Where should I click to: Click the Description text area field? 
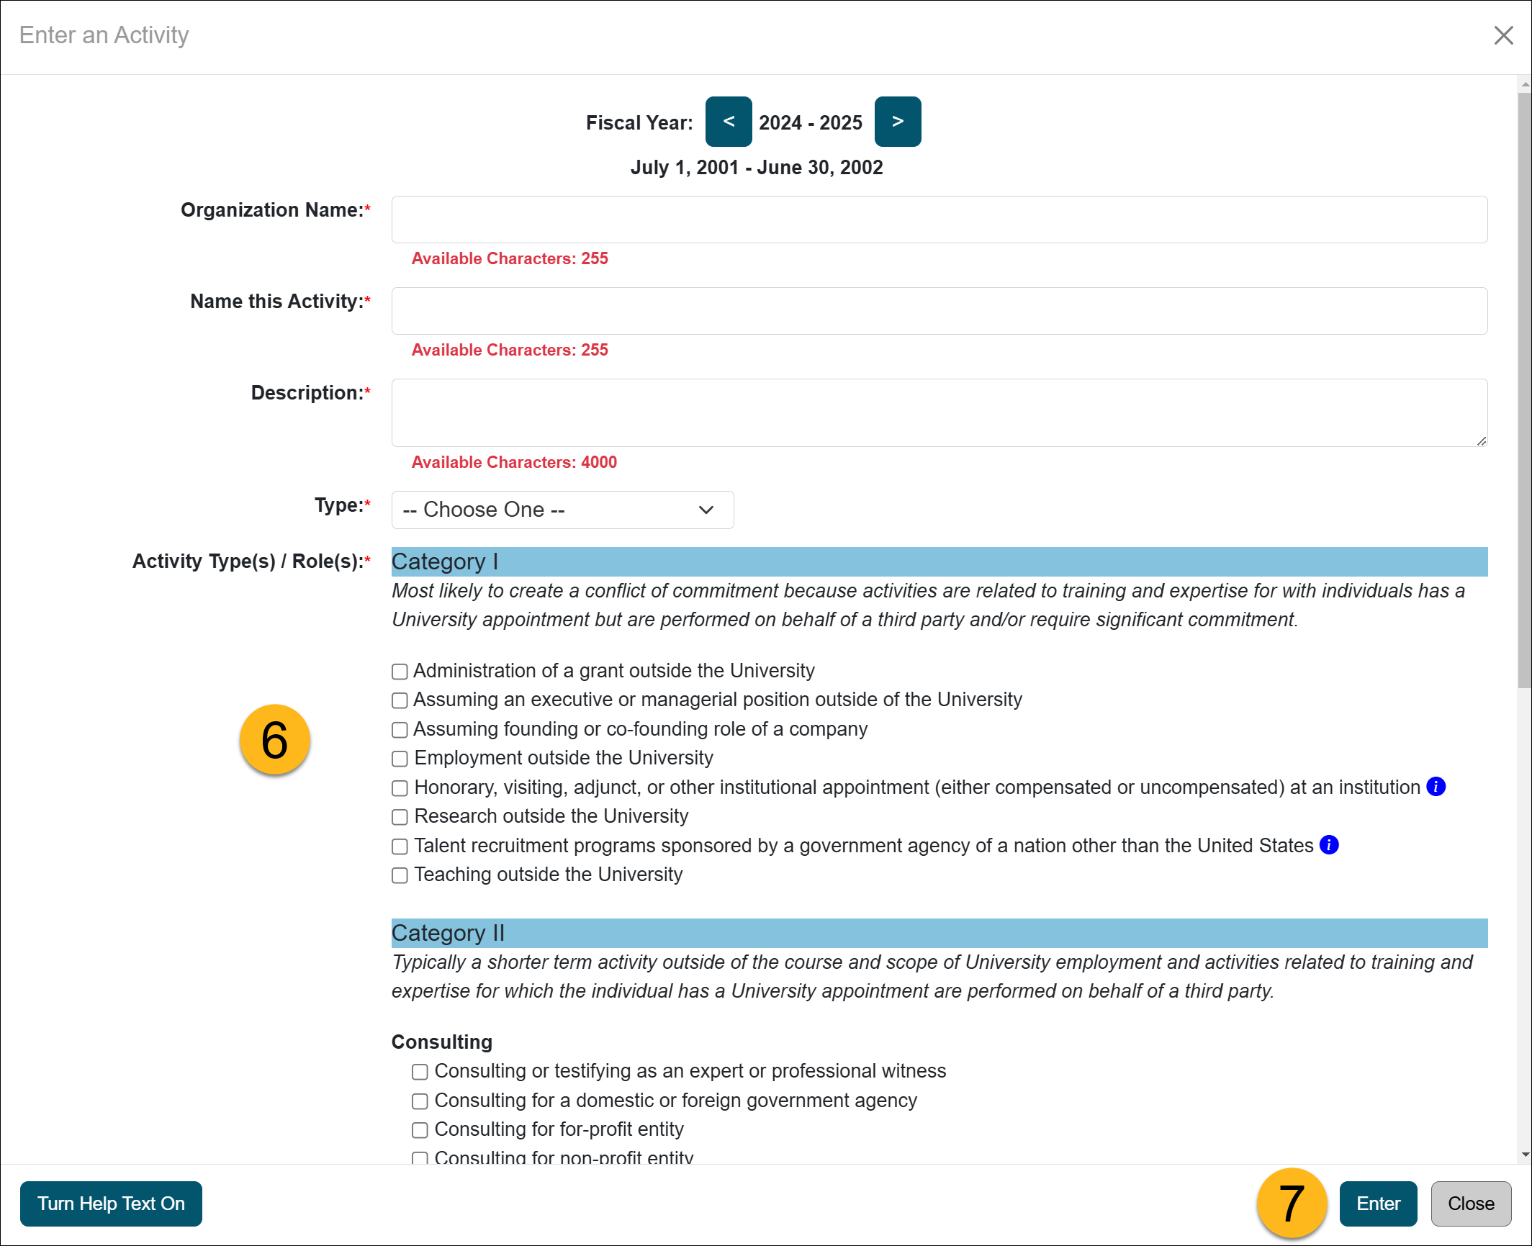pyautogui.click(x=940, y=412)
